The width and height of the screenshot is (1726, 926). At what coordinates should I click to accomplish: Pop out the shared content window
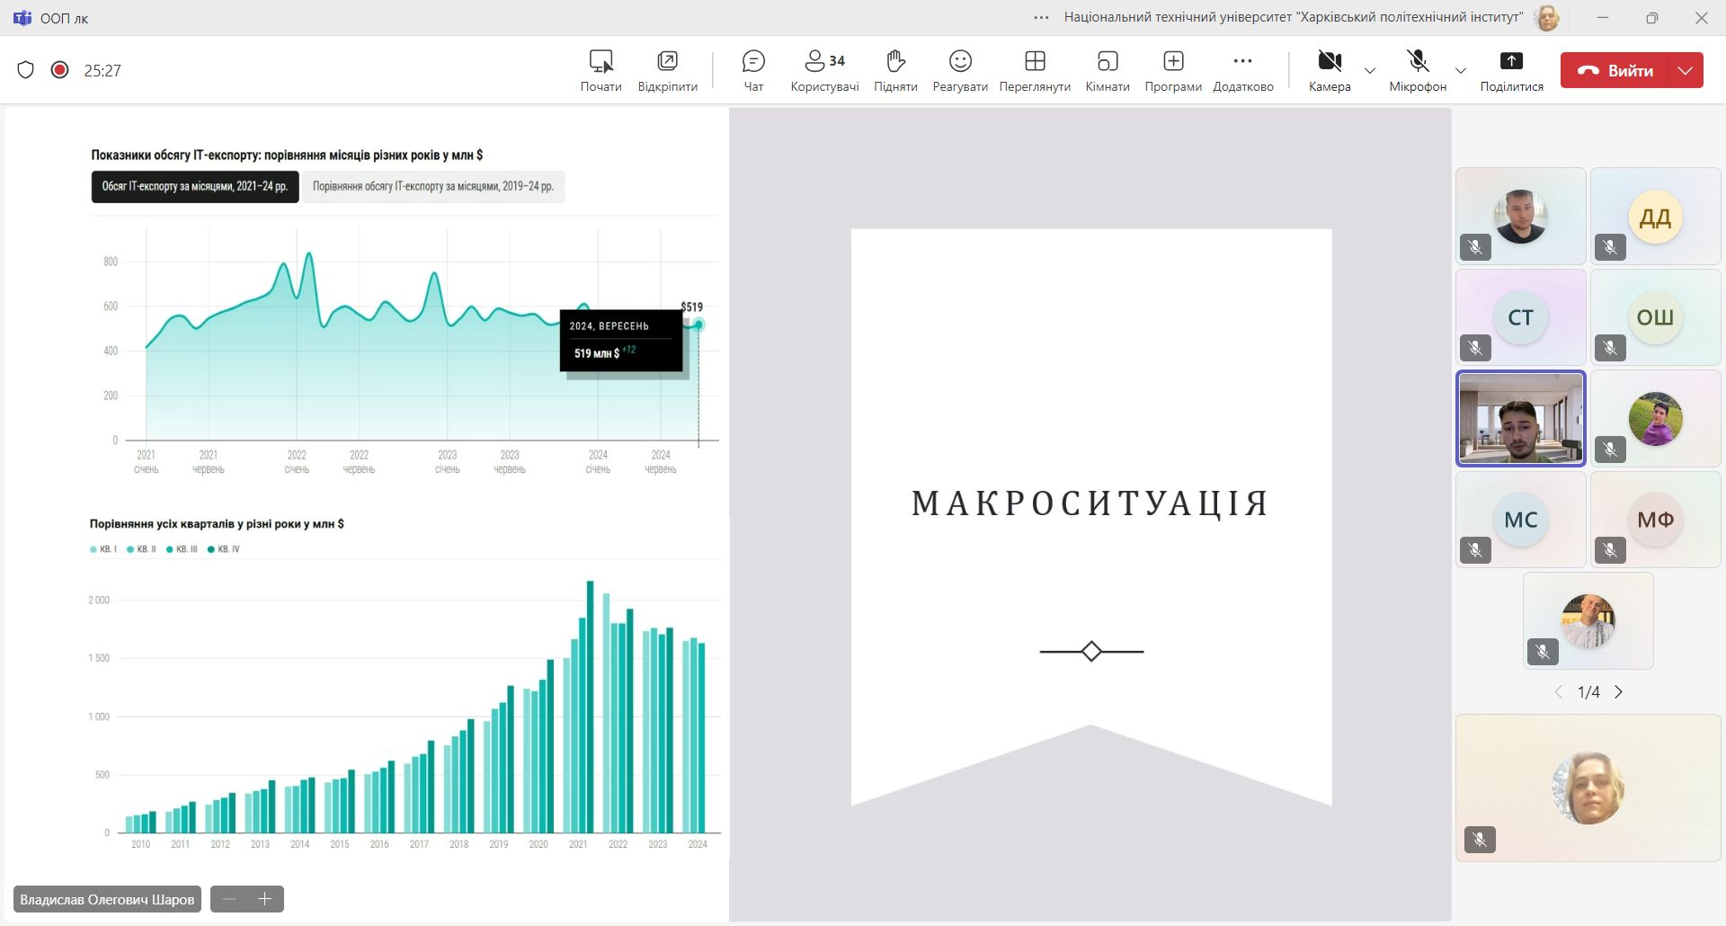click(x=667, y=70)
